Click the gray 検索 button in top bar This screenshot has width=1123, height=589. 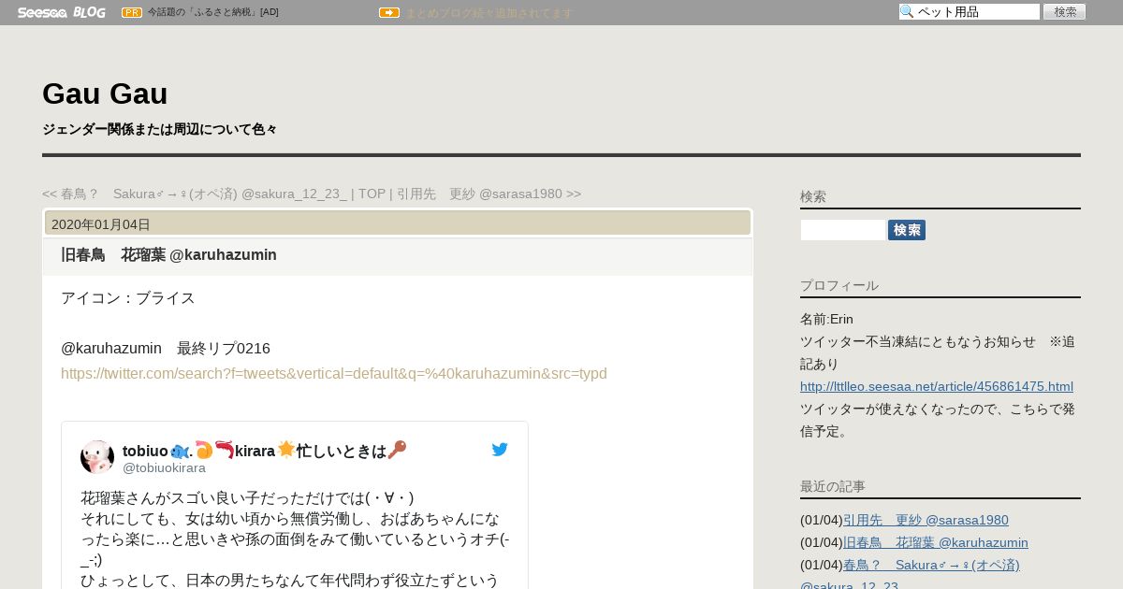tap(1065, 12)
